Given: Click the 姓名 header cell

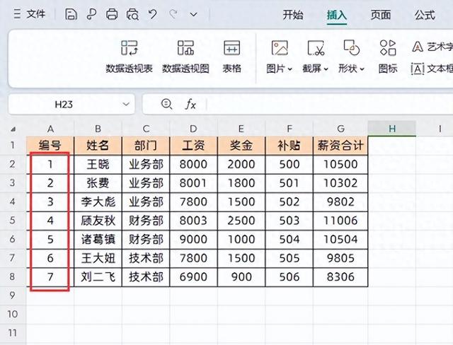Looking at the screenshot, I should point(98,146).
